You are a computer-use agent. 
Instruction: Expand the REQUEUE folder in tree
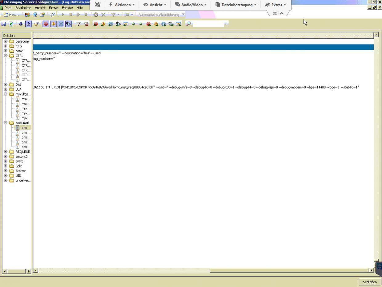click(x=6, y=152)
